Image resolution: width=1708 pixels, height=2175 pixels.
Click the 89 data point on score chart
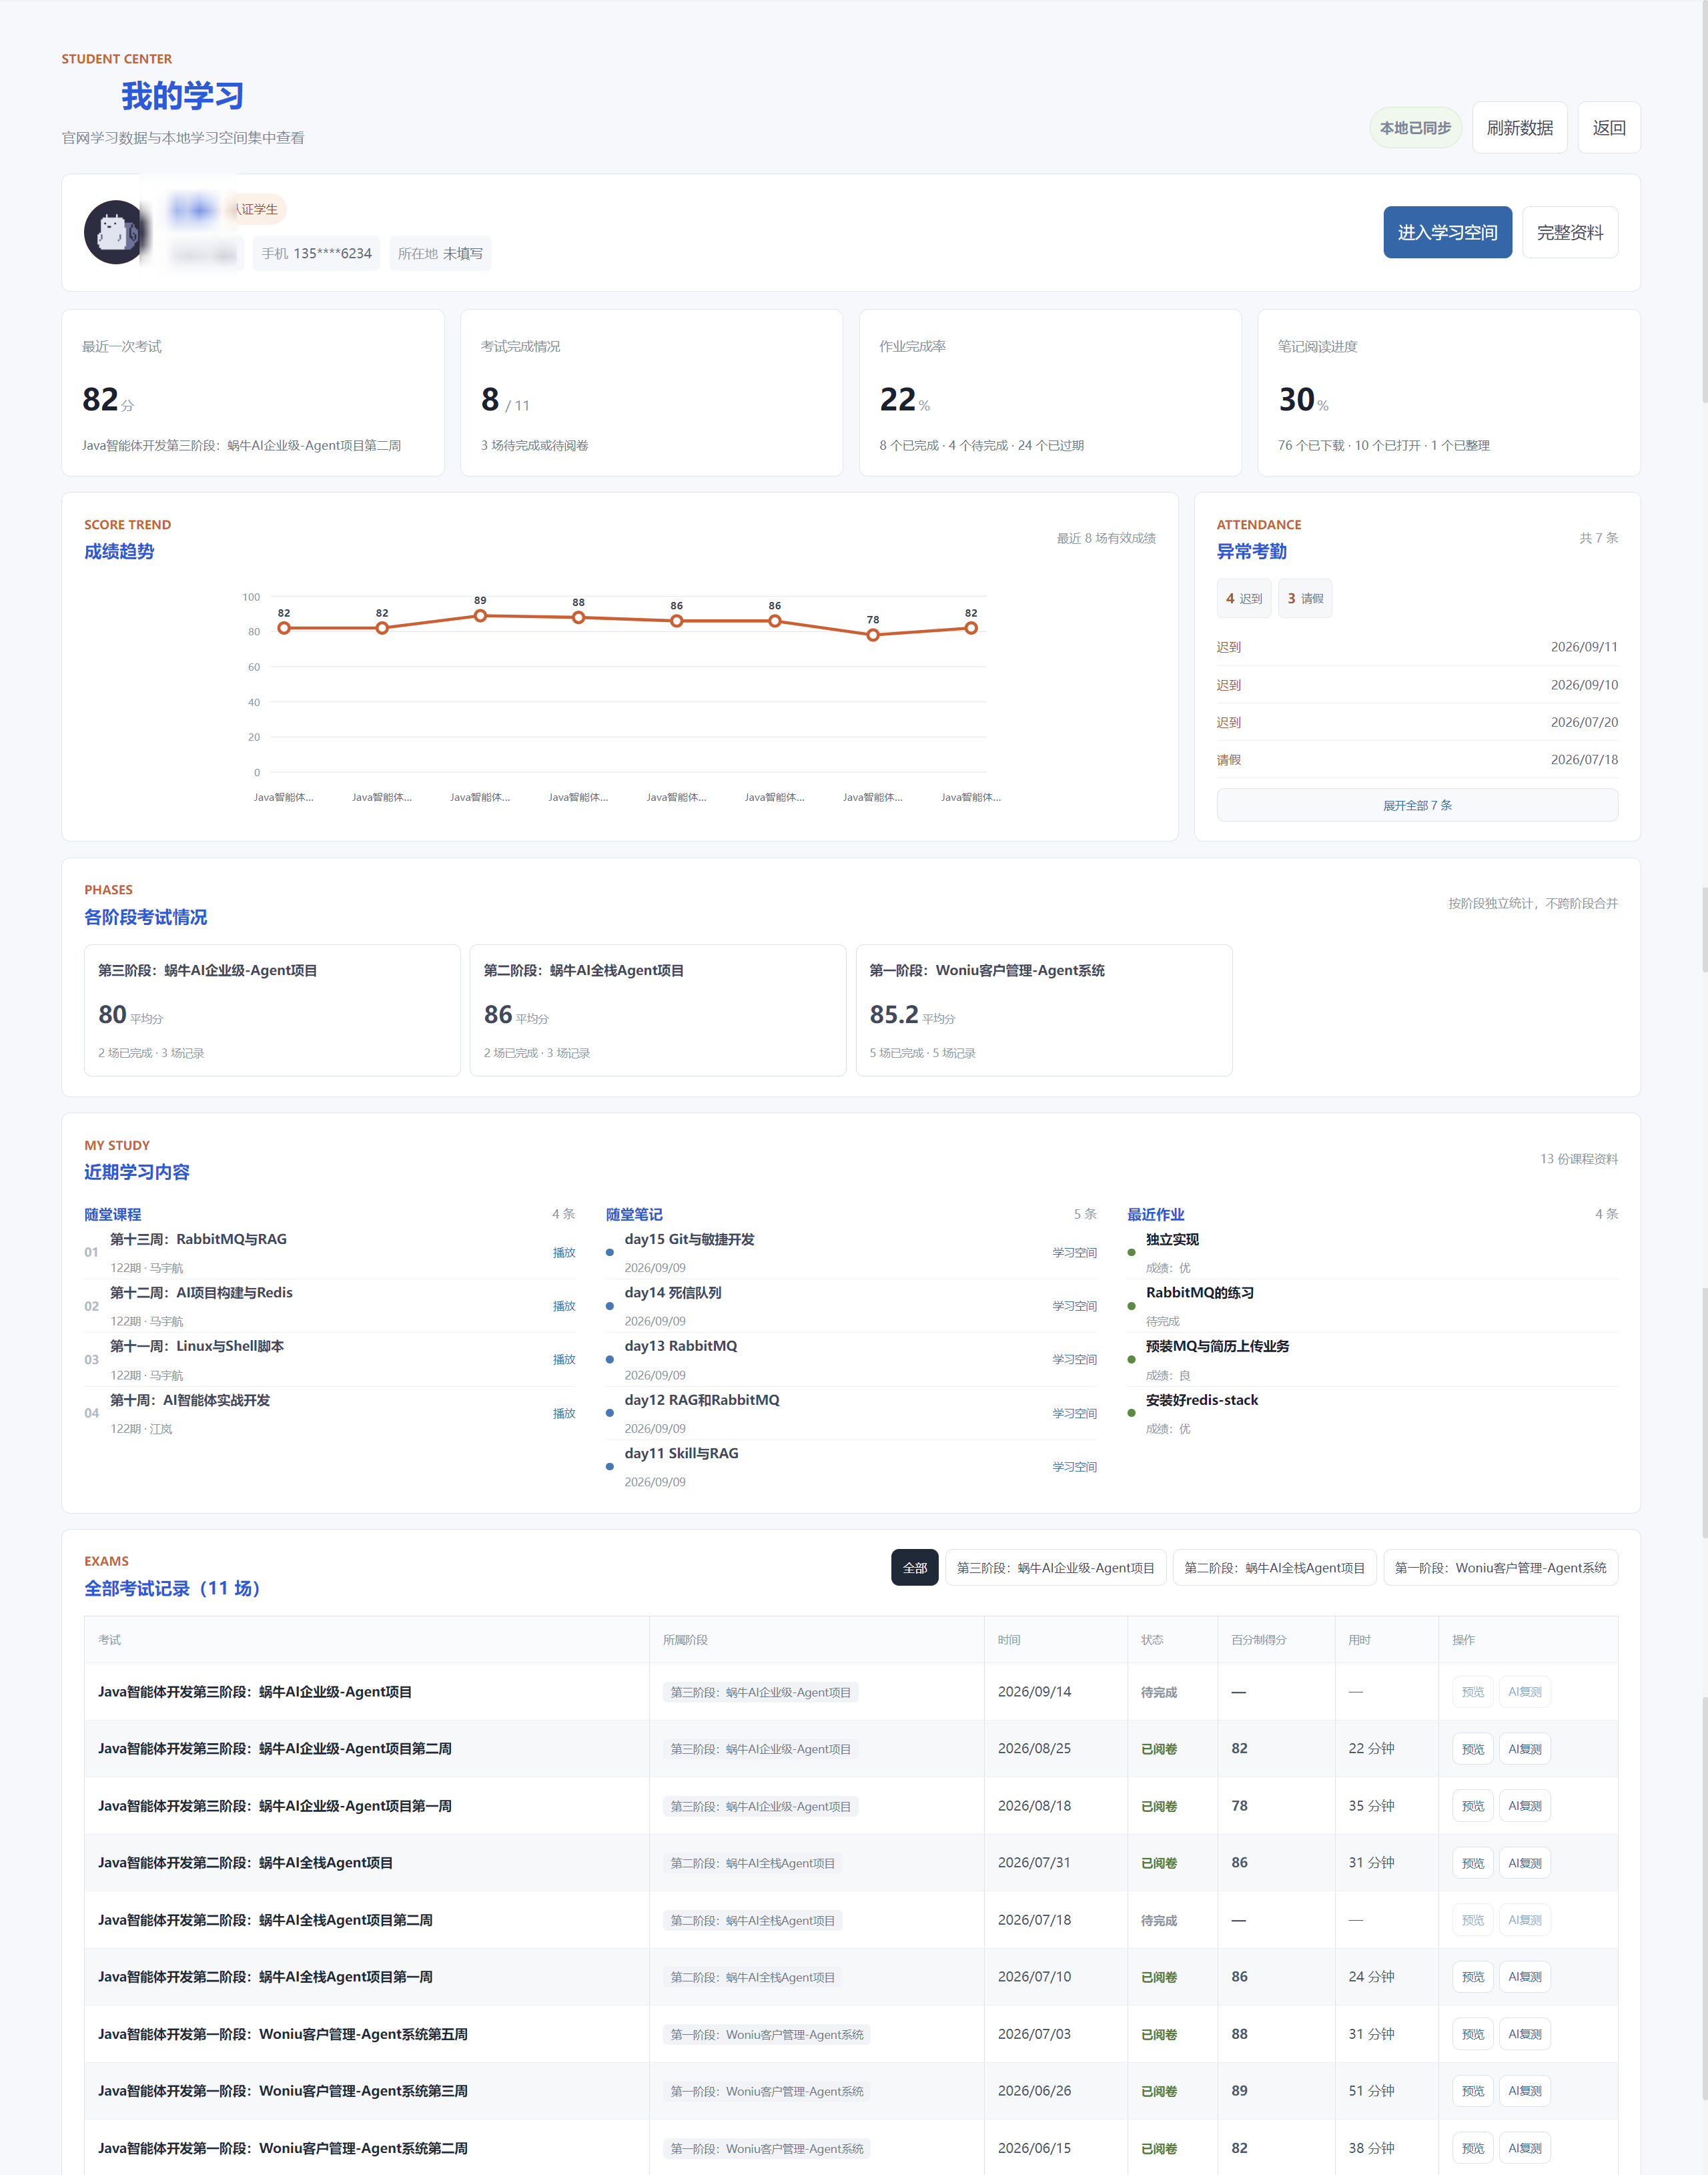click(480, 616)
